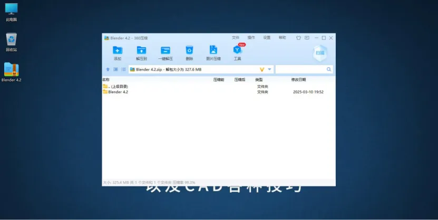Open the 帮助 (Help) menu
The height and width of the screenshot is (220, 438).
coord(283,38)
